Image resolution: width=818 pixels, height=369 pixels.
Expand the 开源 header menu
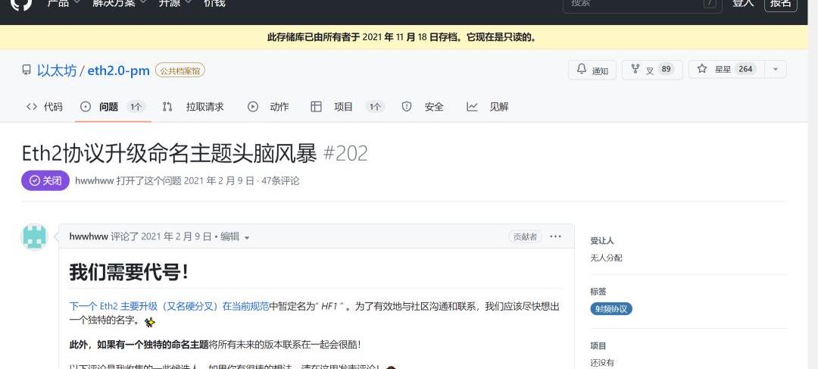tap(175, 3)
